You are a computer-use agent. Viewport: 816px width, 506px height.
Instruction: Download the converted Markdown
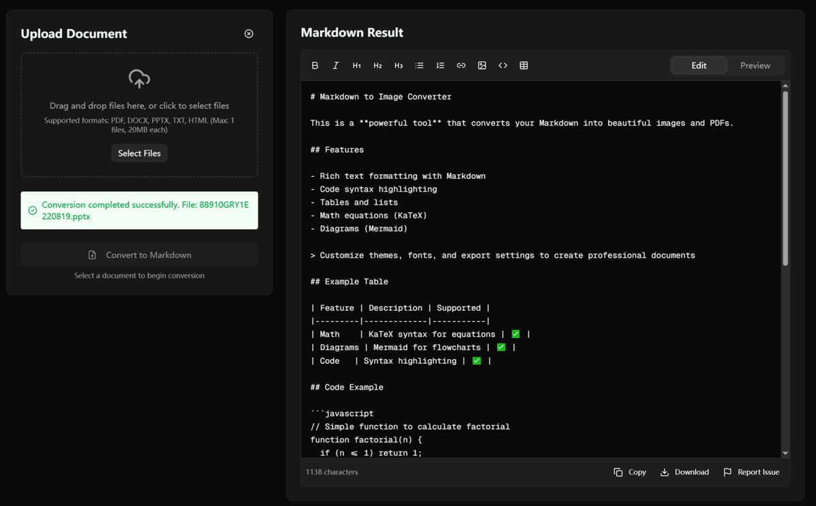[684, 471]
